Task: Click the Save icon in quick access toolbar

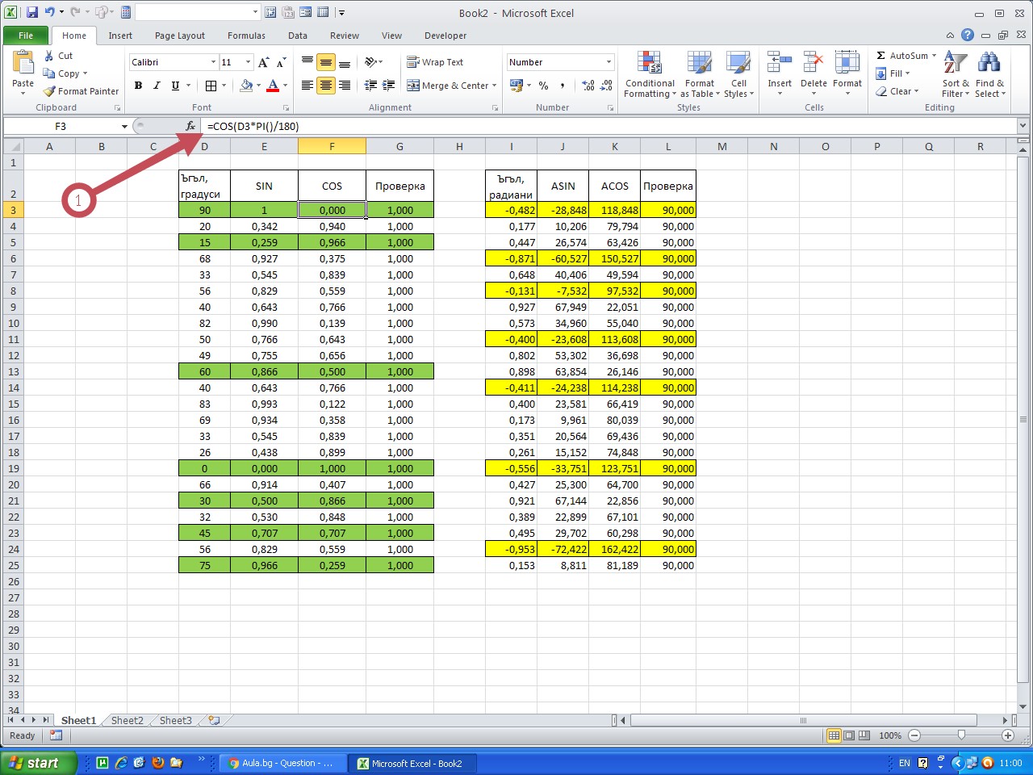Action: [32, 12]
